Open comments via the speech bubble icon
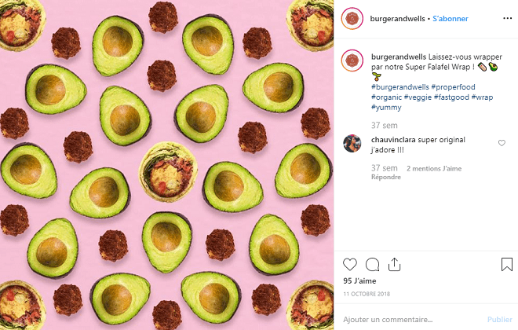The height and width of the screenshot is (330, 518). tap(373, 265)
